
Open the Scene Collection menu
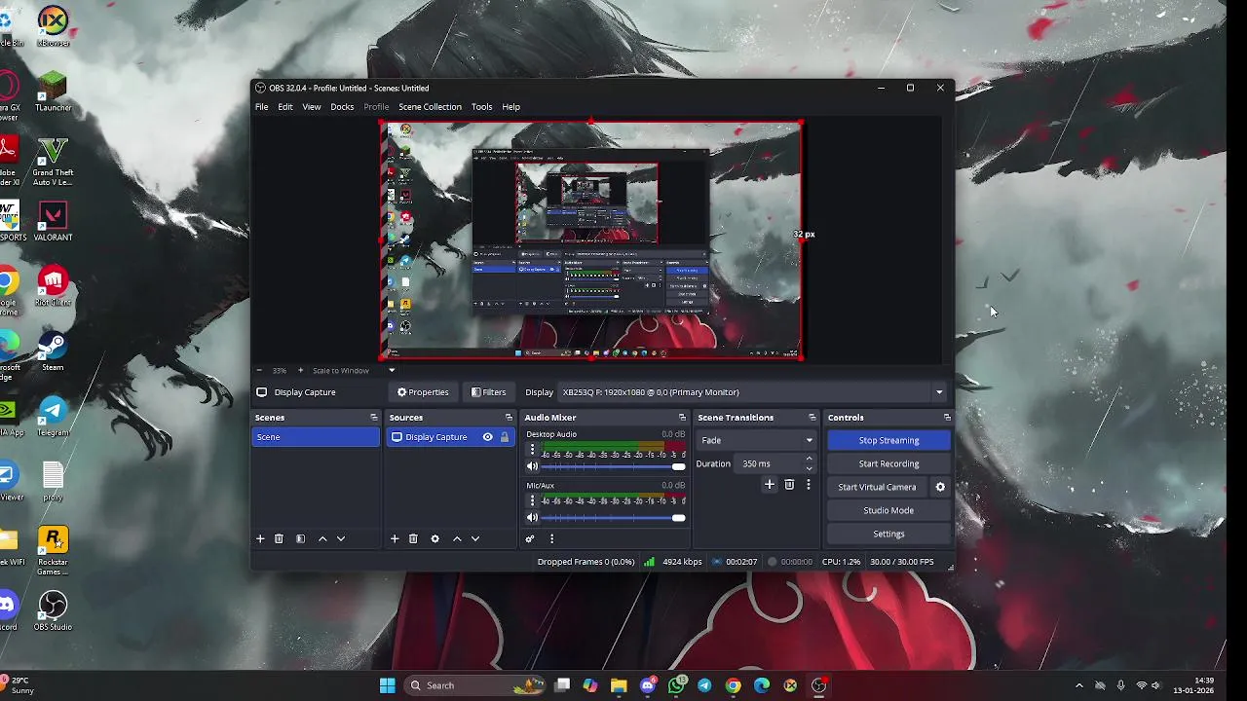[430, 107]
